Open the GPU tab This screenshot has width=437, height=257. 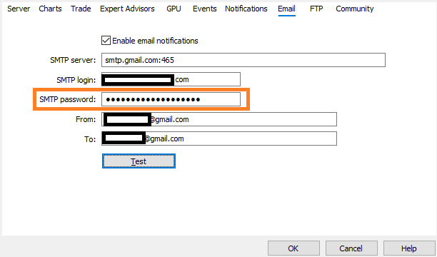(x=174, y=9)
